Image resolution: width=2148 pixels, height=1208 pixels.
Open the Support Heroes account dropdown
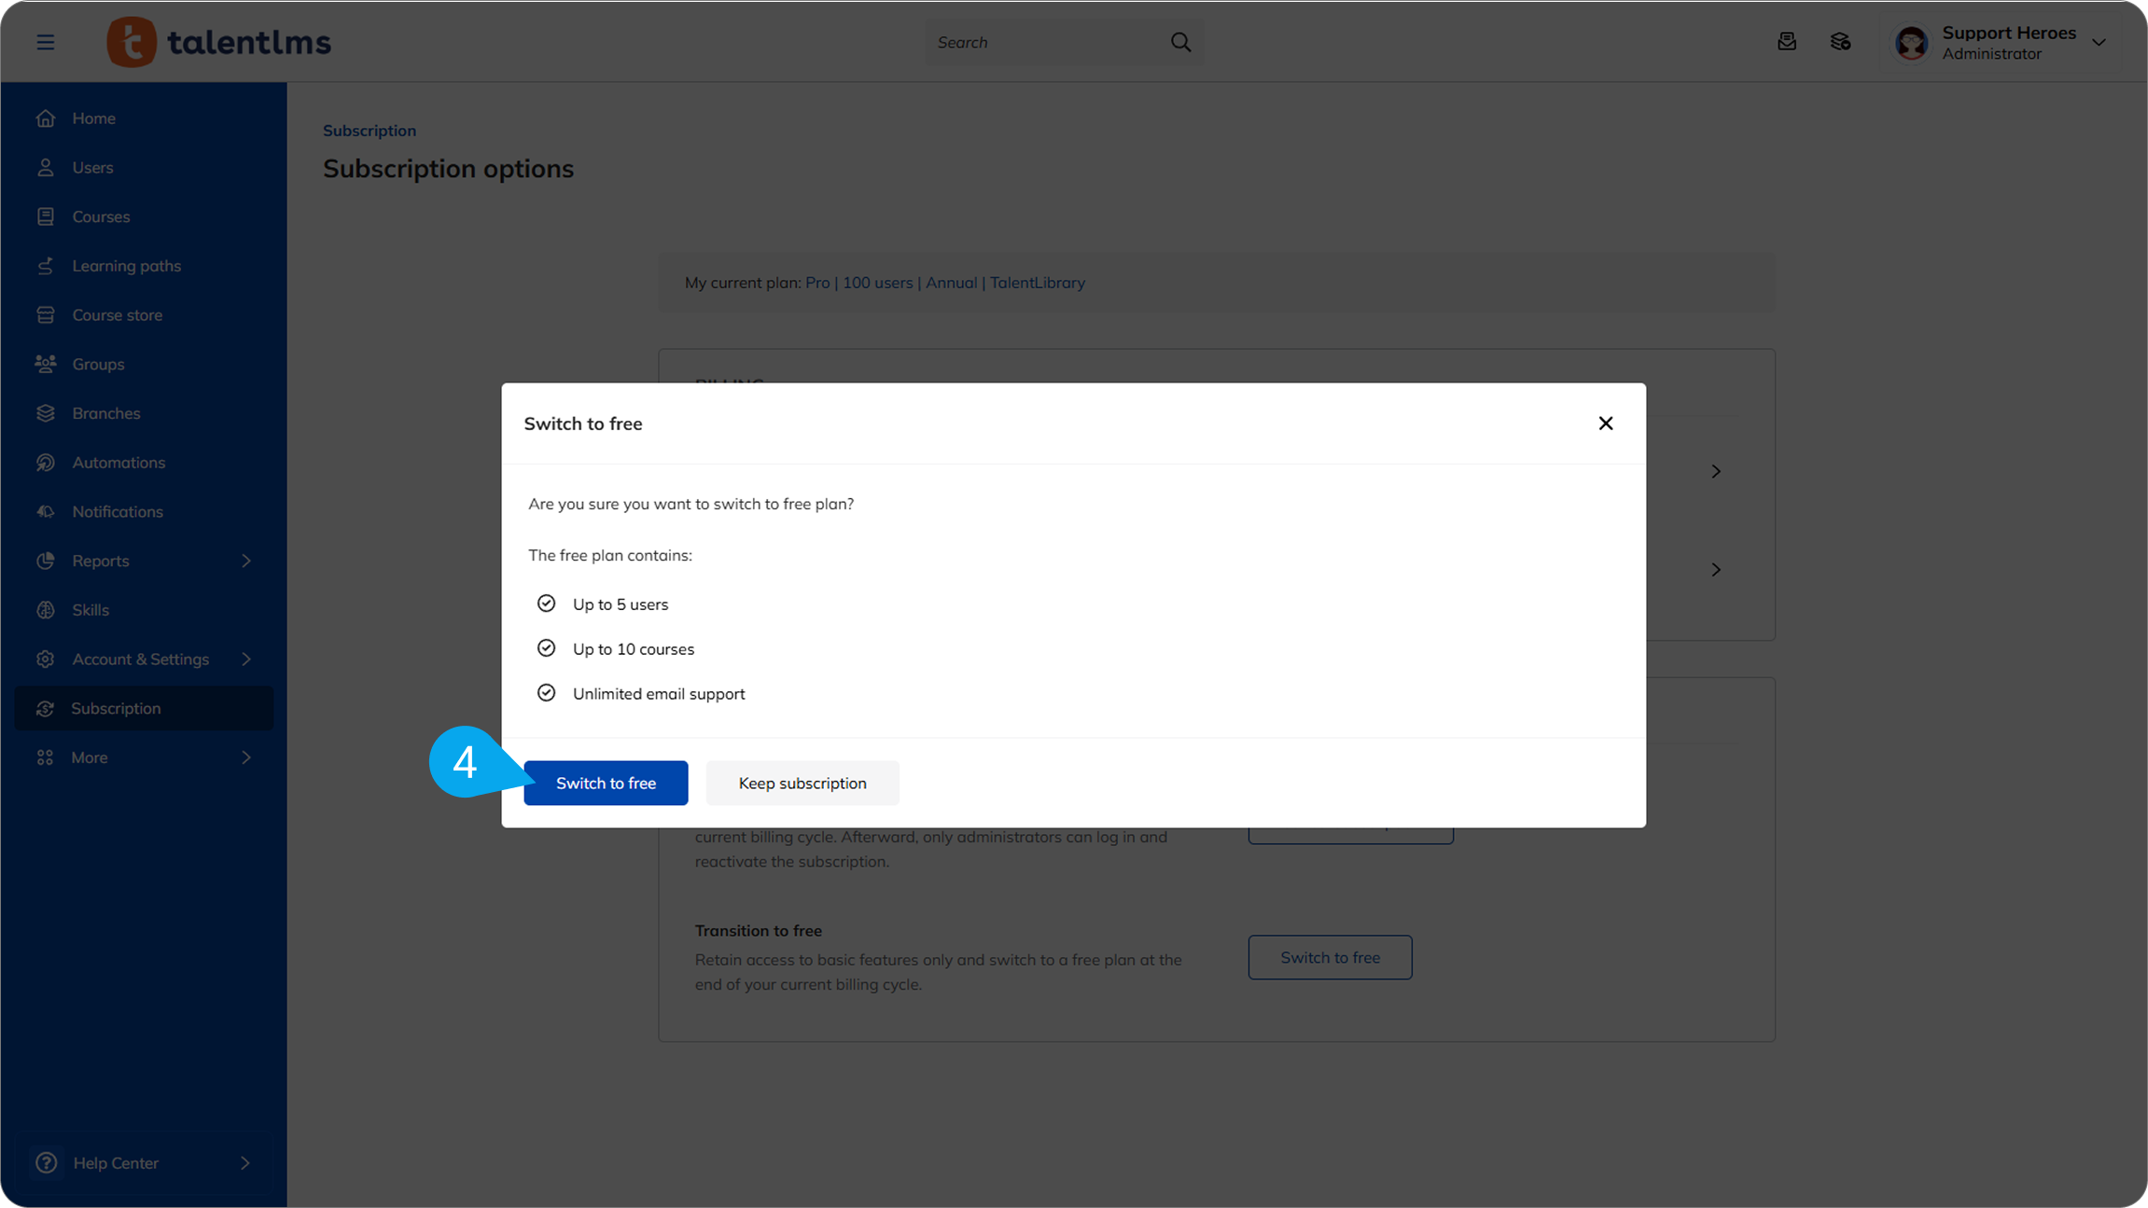[2099, 43]
